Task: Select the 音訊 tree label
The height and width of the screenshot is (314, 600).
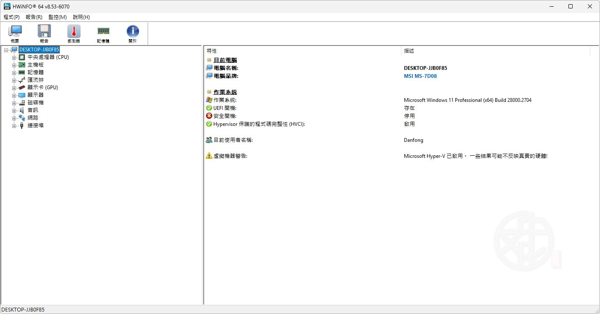Action: click(33, 110)
